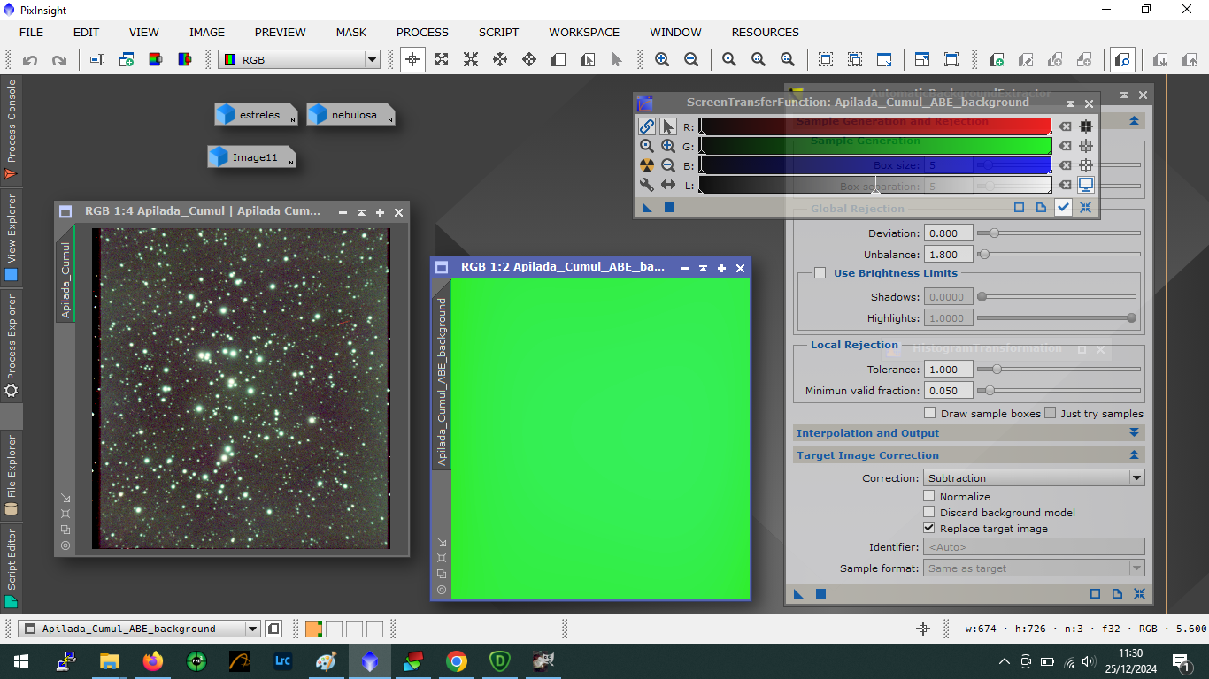Open the RESOURCES menu
1209x679 pixels.
766,32
